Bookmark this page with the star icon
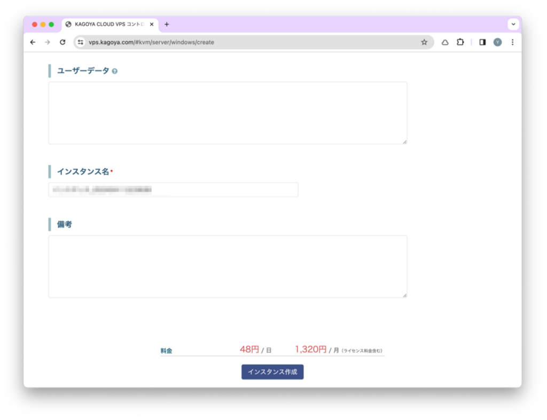This screenshot has height=420, width=547. 424,42
